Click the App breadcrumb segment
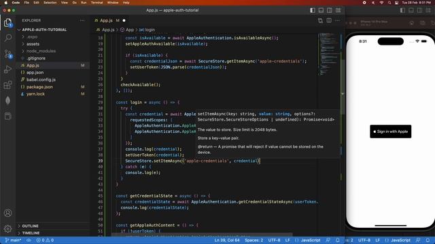Screen dimensions: 435x244 click(x=130, y=30)
